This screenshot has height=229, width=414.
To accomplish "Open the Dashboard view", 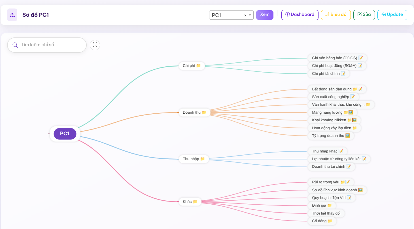I will [300, 15].
